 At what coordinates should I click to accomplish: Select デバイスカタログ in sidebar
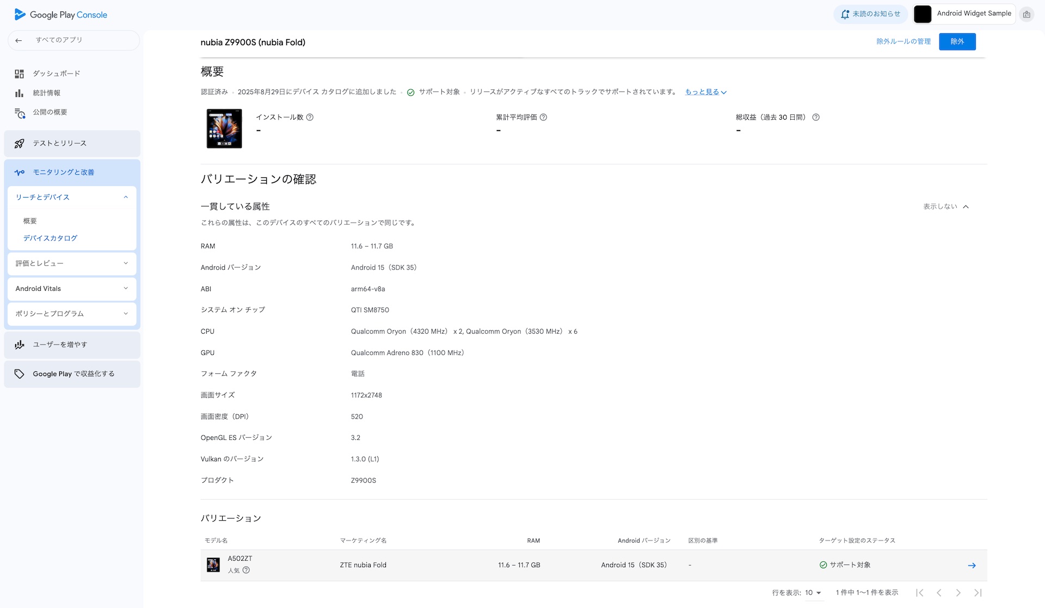50,238
